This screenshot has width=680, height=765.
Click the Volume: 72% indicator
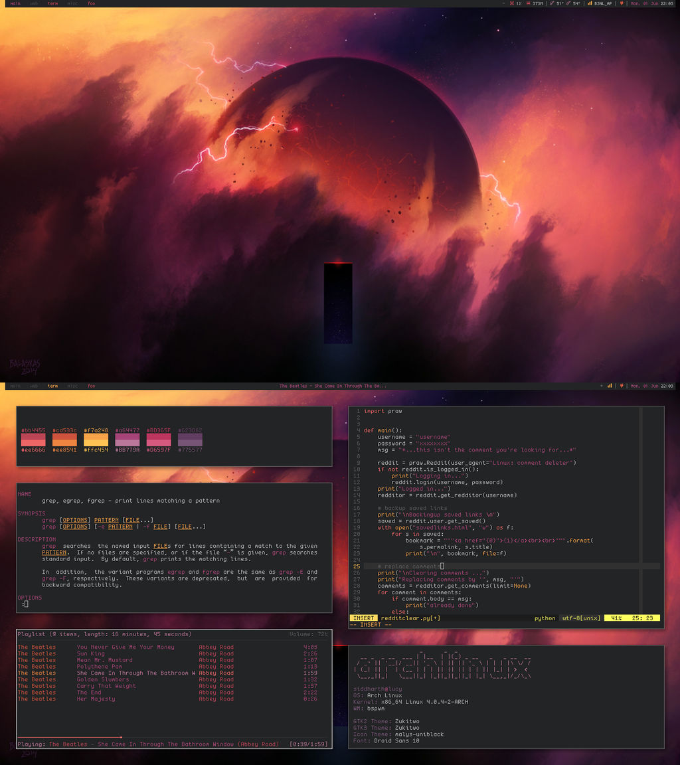tap(308, 634)
